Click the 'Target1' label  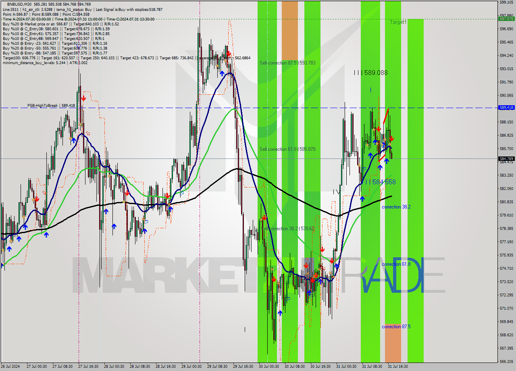click(x=398, y=22)
